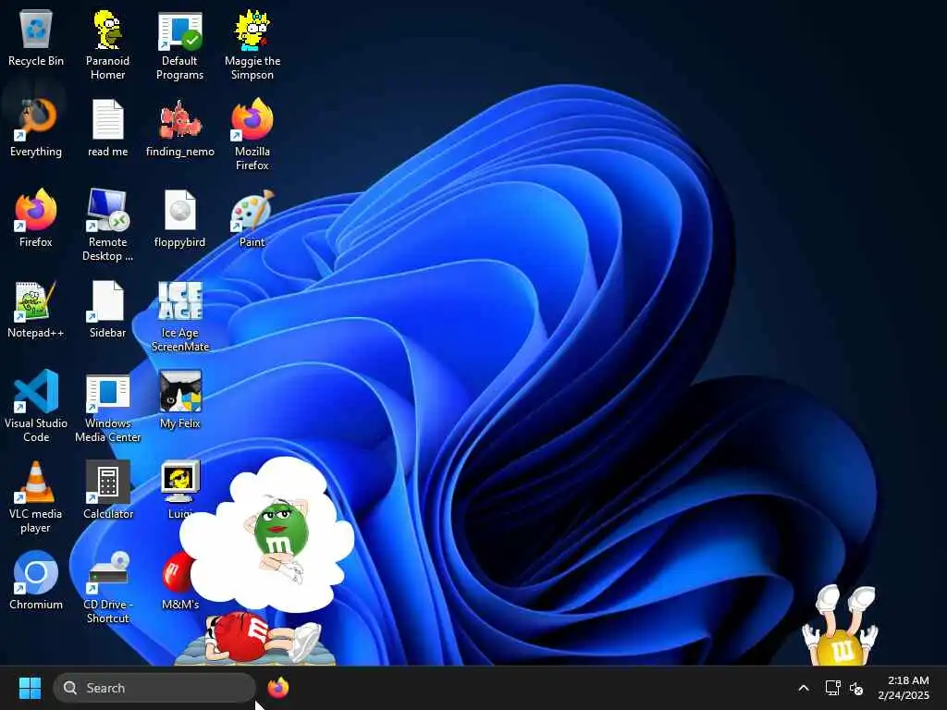Viewport: 947px width, 710px height.
Task: Select the Everything search shortcut
Action: coord(36,128)
